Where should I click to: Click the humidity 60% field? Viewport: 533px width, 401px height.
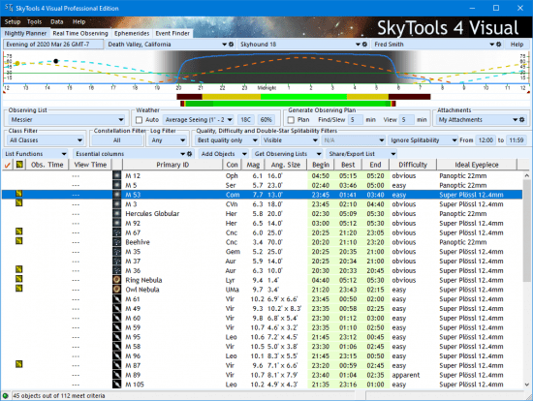(x=266, y=119)
